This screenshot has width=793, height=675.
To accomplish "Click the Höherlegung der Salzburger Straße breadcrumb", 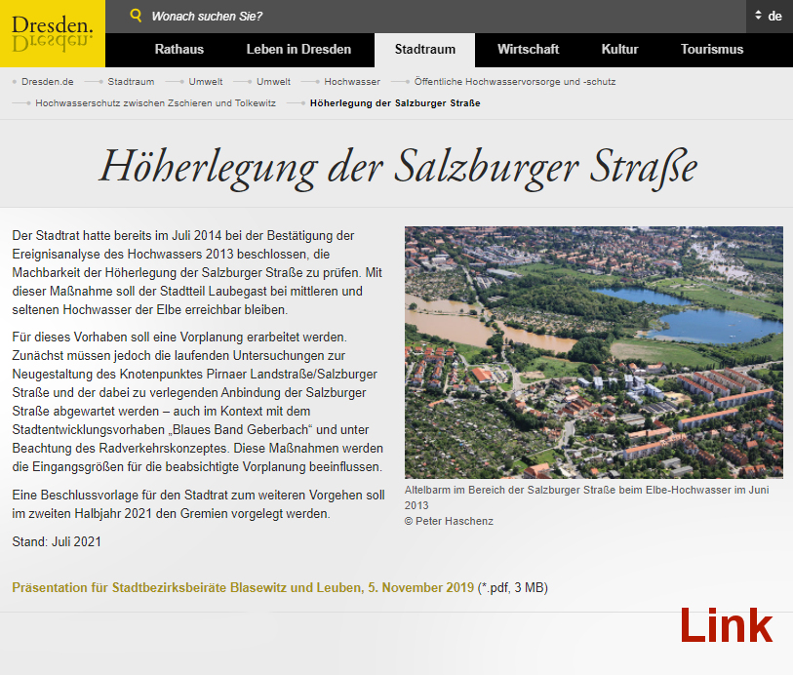I will click(x=395, y=102).
